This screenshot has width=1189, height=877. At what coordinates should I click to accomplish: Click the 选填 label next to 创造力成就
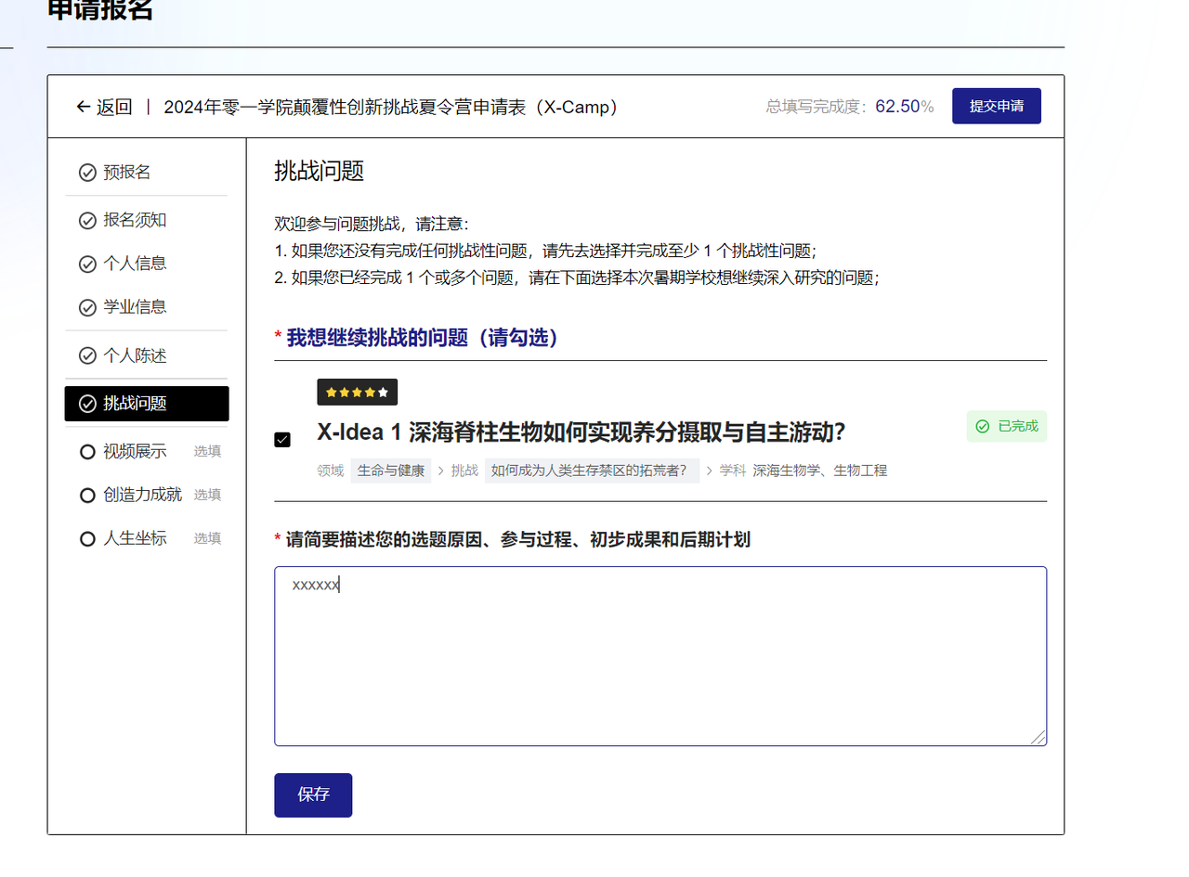click(x=207, y=495)
